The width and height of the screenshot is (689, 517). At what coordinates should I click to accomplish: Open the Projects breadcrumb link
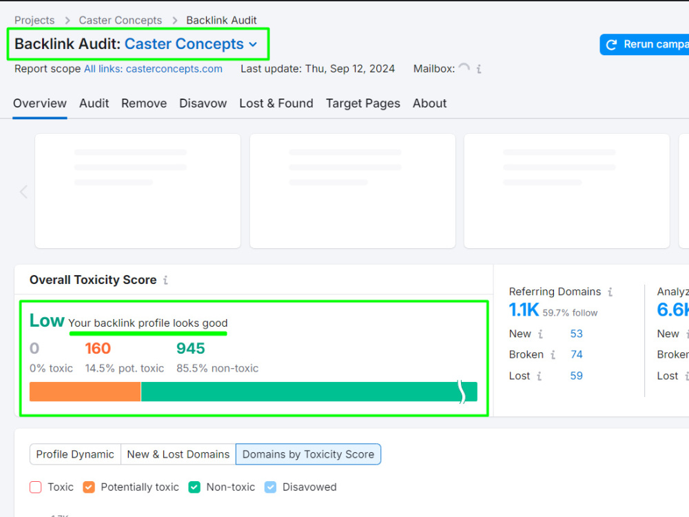pos(34,20)
